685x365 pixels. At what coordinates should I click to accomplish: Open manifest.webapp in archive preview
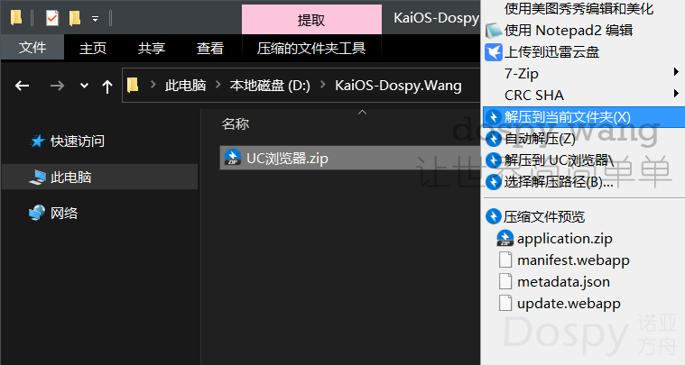(x=574, y=260)
